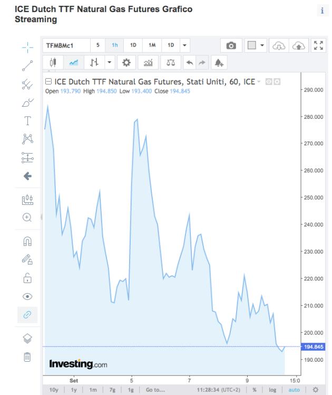This screenshot has height=395, width=332.
Task: Select the 1h interval tab
Action: click(114, 45)
